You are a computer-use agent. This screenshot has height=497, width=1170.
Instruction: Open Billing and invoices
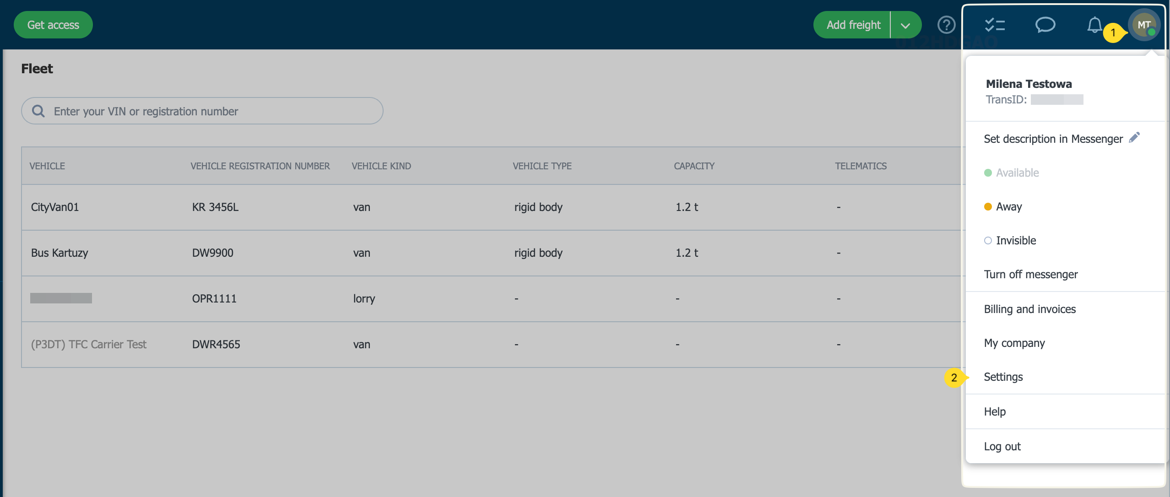1030,309
